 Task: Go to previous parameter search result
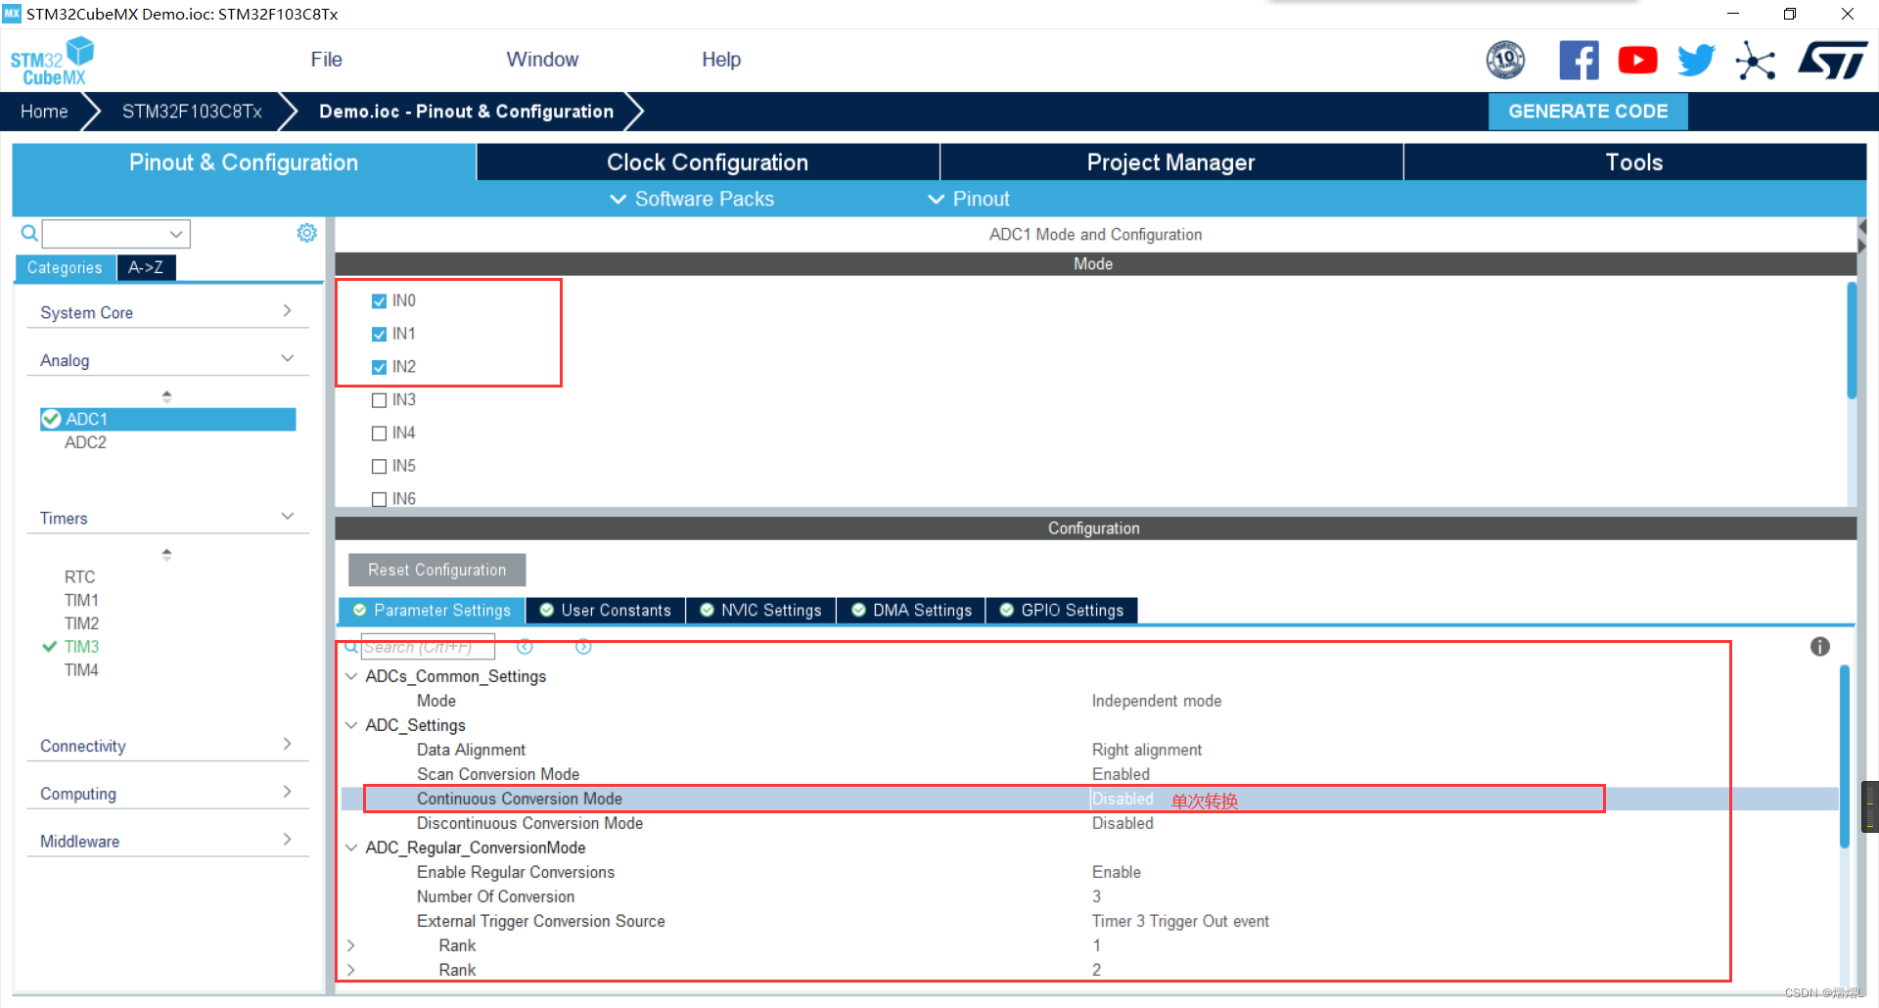(x=525, y=647)
